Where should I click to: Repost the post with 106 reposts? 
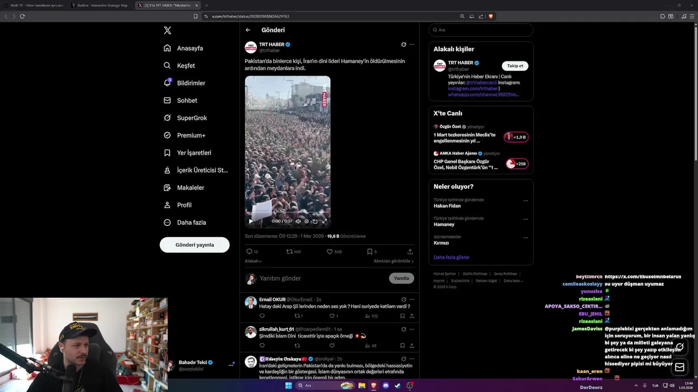(290, 252)
